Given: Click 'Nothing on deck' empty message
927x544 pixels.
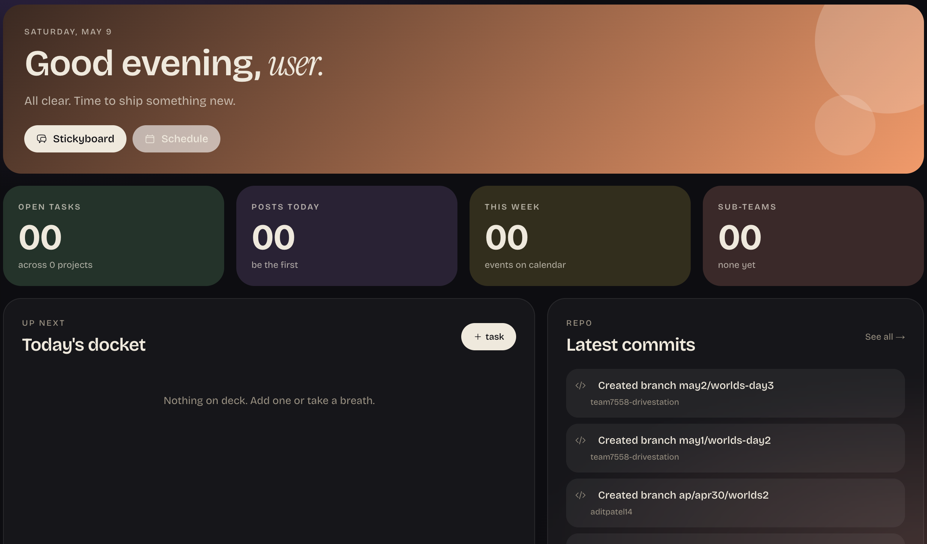Looking at the screenshot, I should [x=269, y=401].
